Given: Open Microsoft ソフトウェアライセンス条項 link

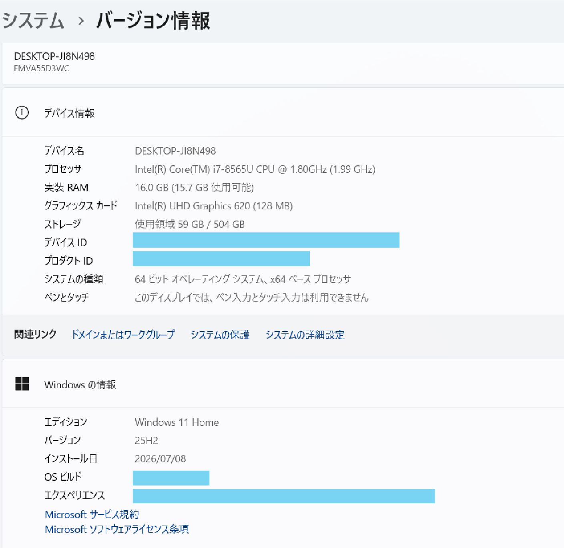Looking at the screenshot, I should coord(116,529).
